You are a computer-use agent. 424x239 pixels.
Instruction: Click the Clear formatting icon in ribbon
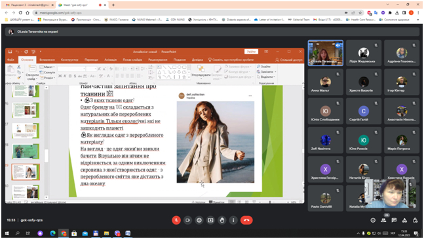(x=111, y=69)
